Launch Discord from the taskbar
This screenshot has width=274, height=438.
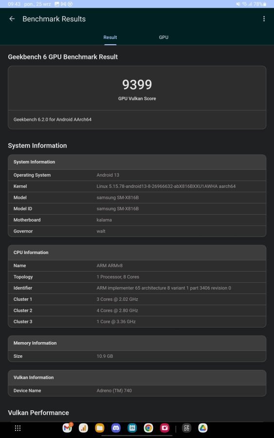[x=116, y=428]
